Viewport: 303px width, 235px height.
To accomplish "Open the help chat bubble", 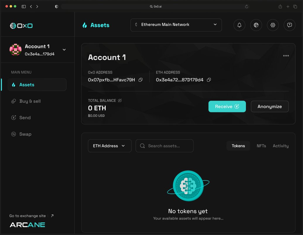I will pyautogui.click(x=289, y=25).
